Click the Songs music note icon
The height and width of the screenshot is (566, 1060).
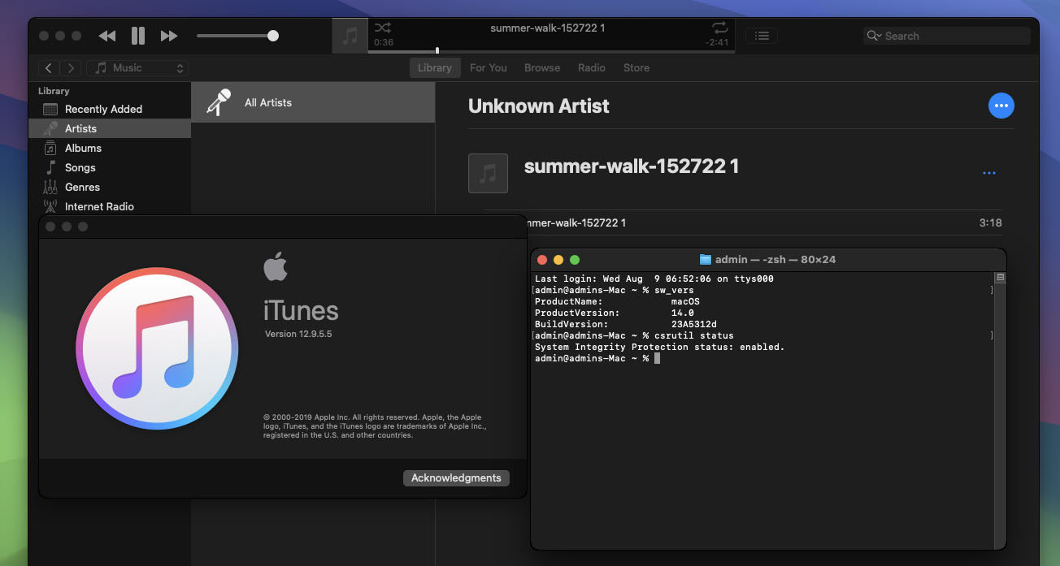tap(50, 167)
